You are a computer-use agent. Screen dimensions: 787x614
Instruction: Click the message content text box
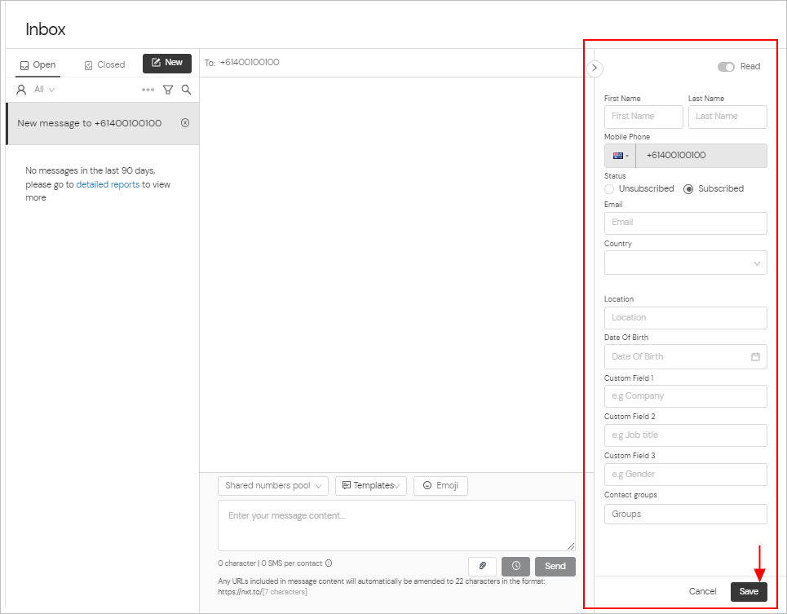click(396, 525)
